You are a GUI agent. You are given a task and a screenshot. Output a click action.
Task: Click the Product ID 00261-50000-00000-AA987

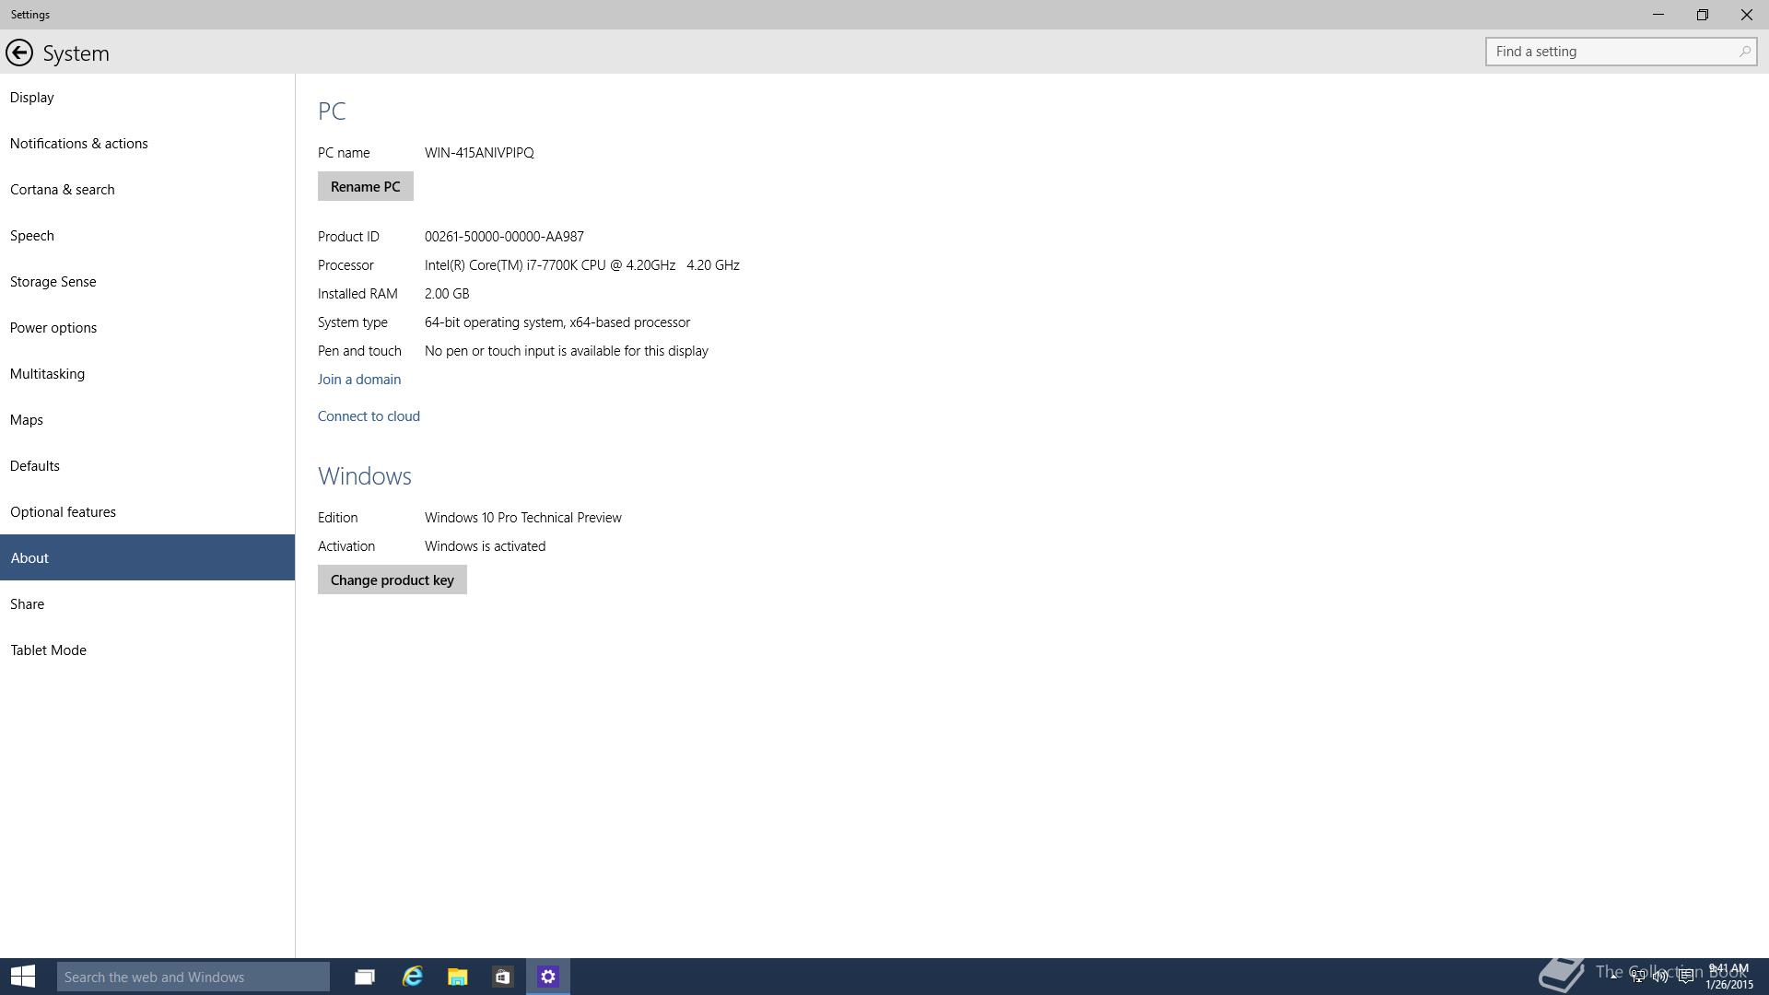[x=504, y=236]
